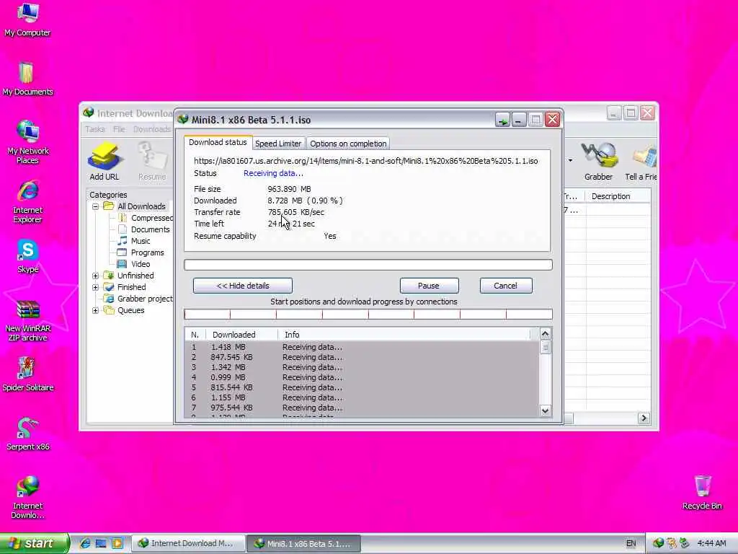
Task: Select Serpent x86 desktop shortcut
Action: 27,434
